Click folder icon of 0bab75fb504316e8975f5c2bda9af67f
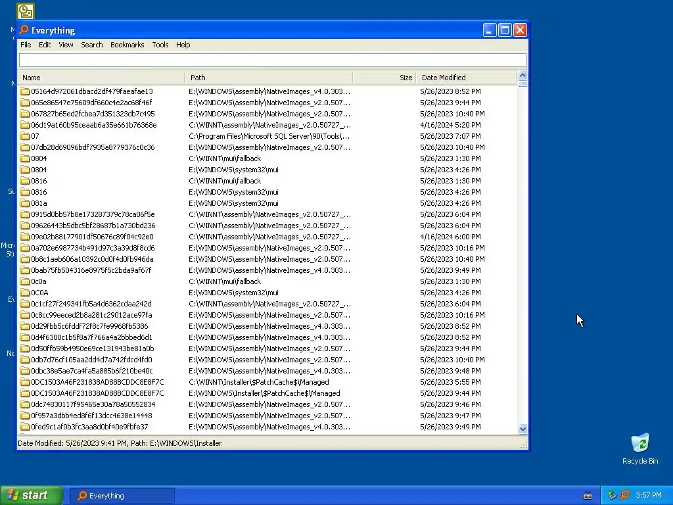 pyautogui.click(x=25, y=270)
